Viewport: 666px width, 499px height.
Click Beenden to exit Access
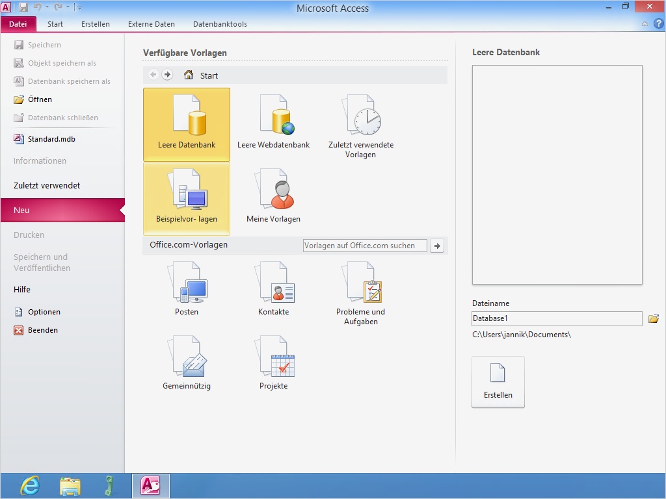coord(36,330)
